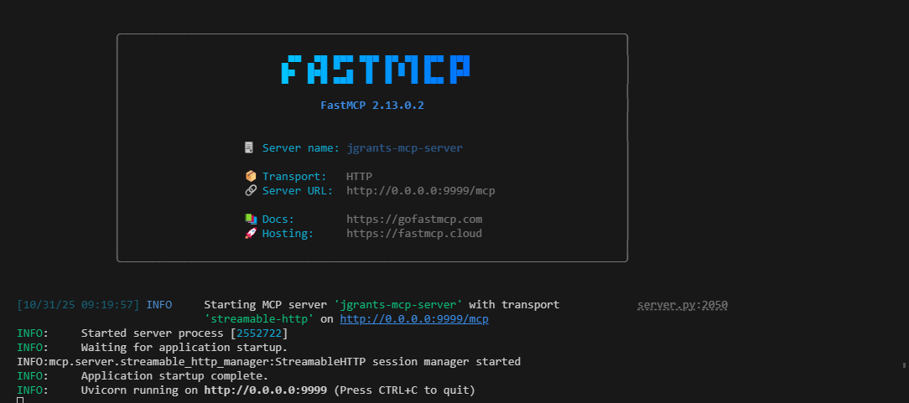This screenshot has height=403, width=909.
Task: Click the scrollbar marker on right edge
Action: 904,364
